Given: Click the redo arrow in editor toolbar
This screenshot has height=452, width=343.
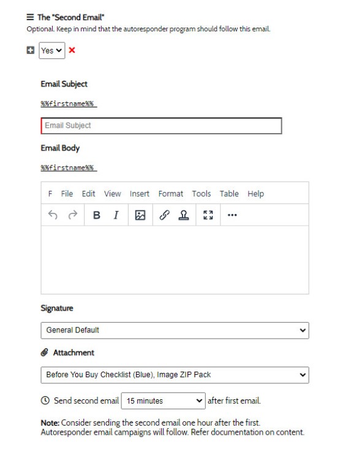Looking at the screenshot, I should (73, 215).
